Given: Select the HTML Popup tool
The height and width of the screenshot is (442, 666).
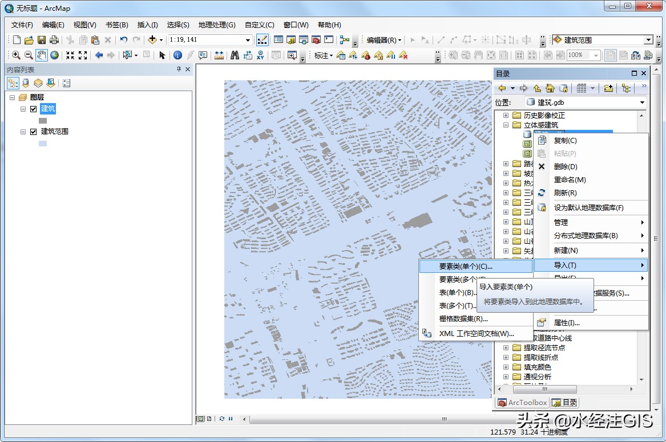Looking at the screenshot, I should [203, 55].
